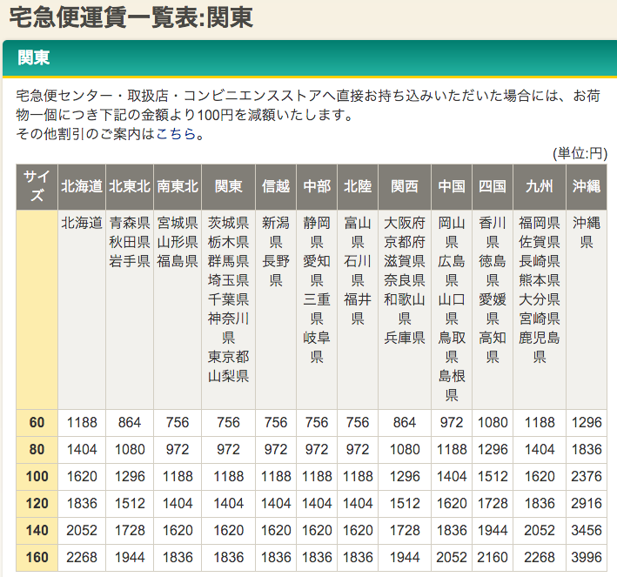
Task: Click 山梨県 in the prefecture list
Action: 228,376
